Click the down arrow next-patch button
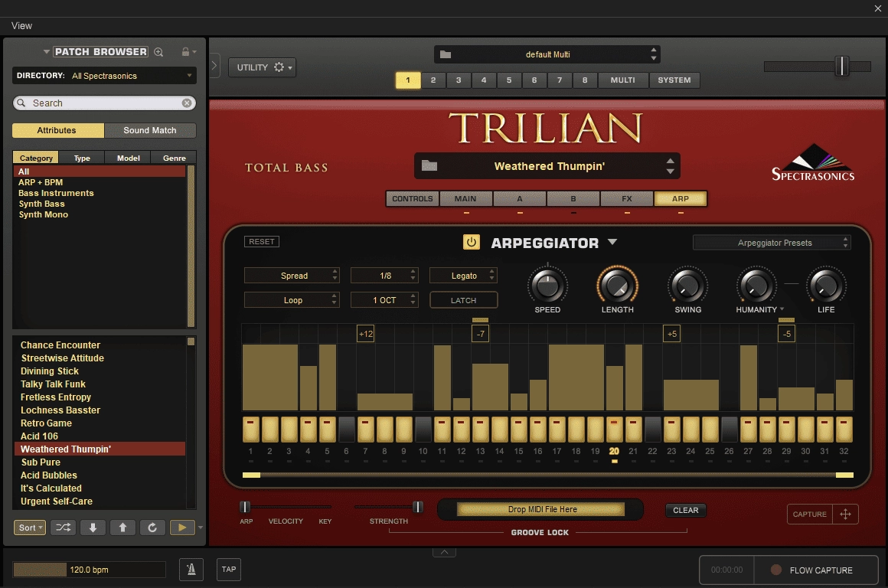Image resolution: width=888 pixels, height=588 pixels. pos(93,528)
